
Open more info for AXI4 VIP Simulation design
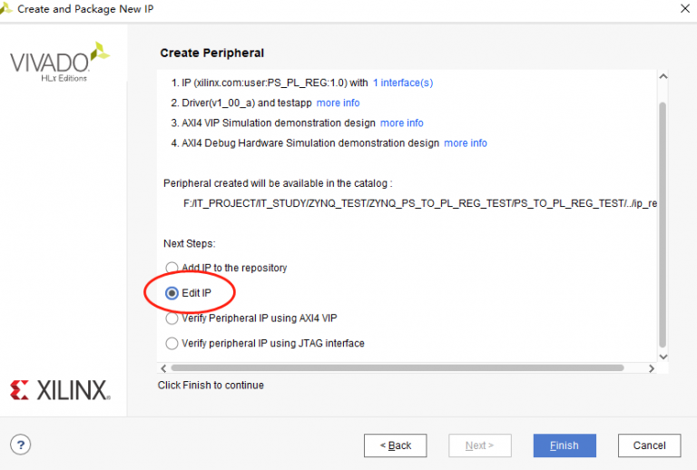[401, 122]
